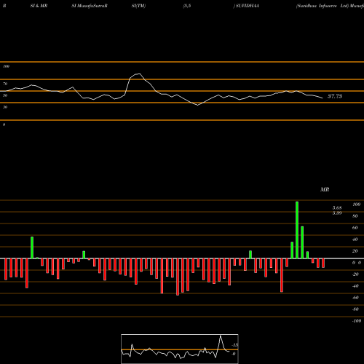Click the '80' label on MR axis

[355, 216]
